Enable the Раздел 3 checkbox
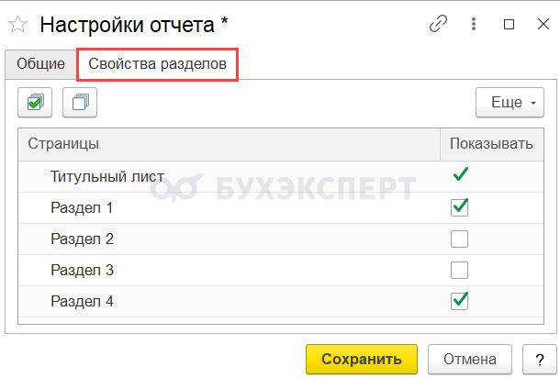The image size is (560, 378). pos(459,271)
